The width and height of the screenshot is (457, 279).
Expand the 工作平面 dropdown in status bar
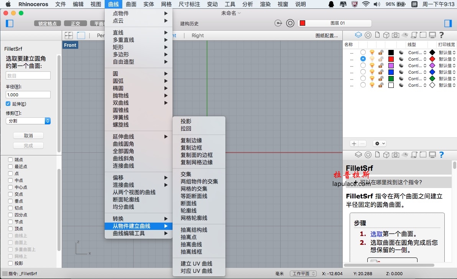pyautogui.click(x=303, y=274)
